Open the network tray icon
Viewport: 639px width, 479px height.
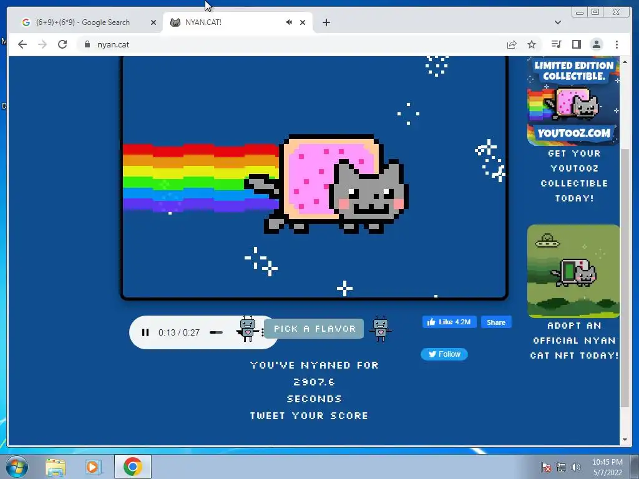click(x=561, y=467)
